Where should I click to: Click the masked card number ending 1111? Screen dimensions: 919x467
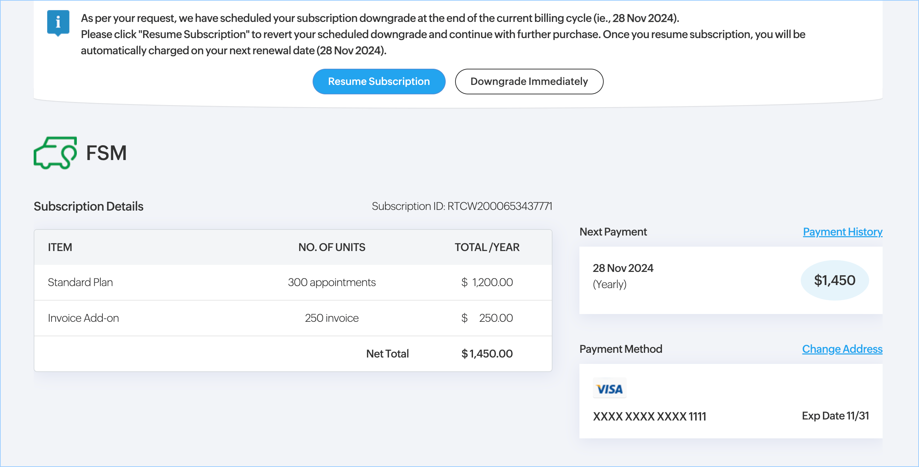(x=649, y=416)
